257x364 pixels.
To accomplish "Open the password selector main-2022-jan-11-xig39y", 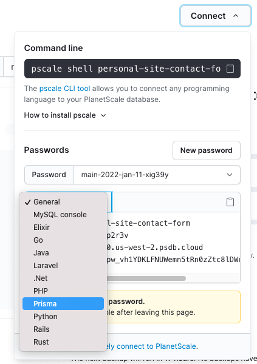I will (157, 175).
